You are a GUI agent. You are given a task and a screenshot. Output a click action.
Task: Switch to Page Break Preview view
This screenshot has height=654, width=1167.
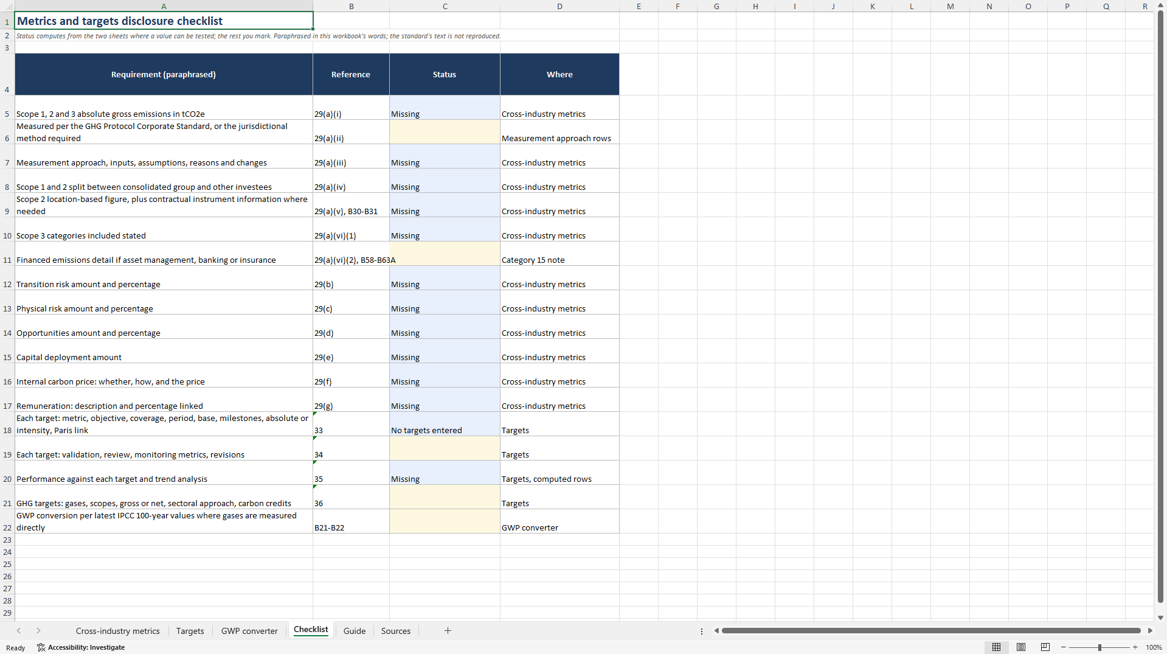(1045, 647)
